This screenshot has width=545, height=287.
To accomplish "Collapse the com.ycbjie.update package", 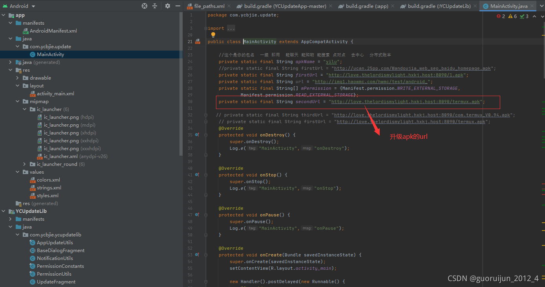I will coord(18,47).
